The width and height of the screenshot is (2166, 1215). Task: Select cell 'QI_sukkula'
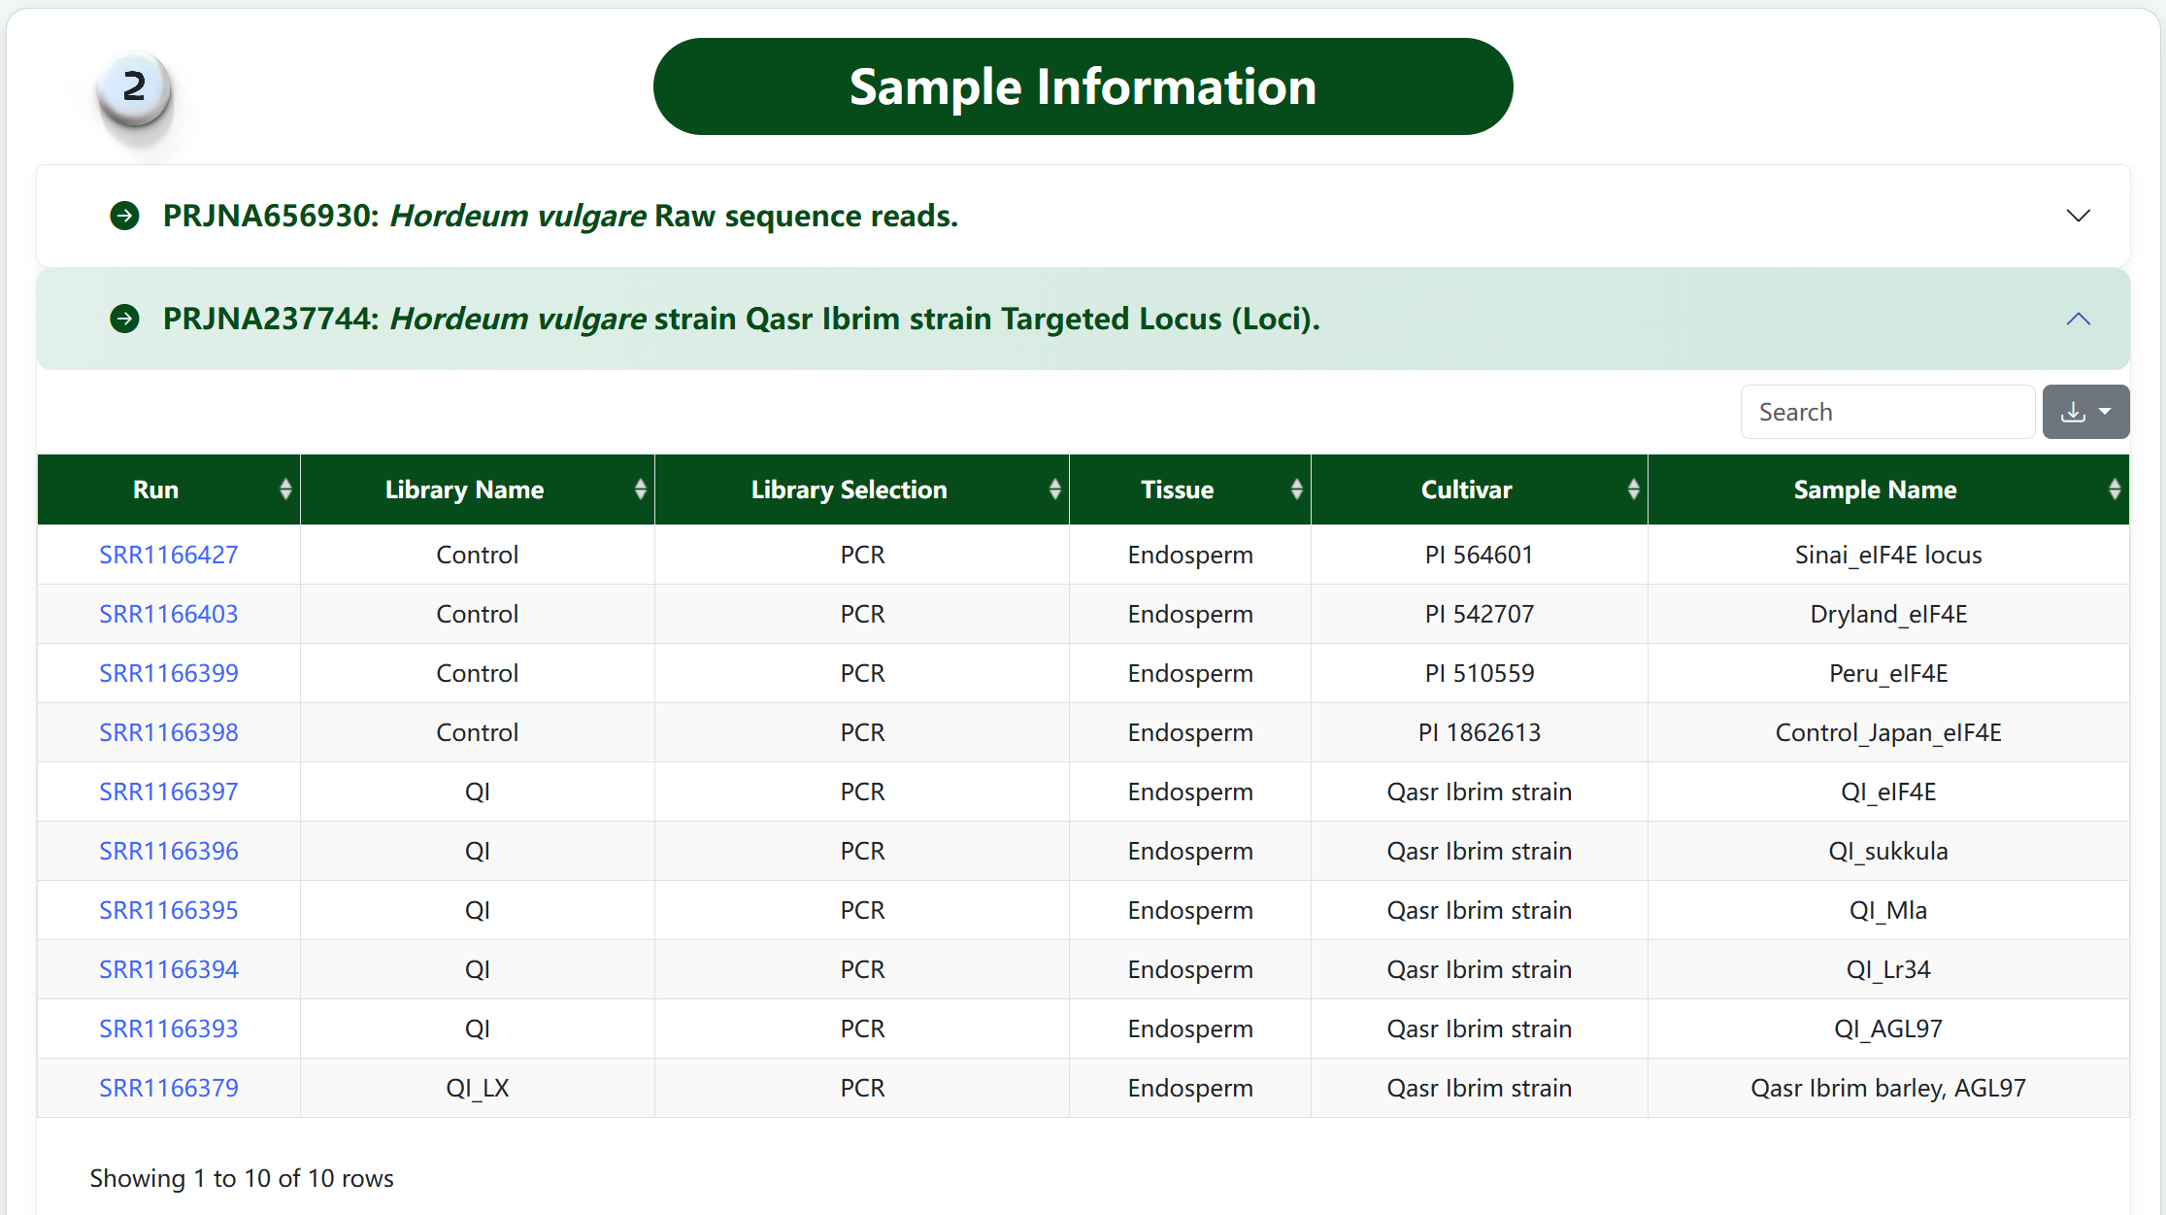click(x=1888, y=851)
